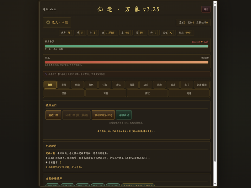Click the disabled 自动打坐 (需元婴期) button

[x=77, y=115]
